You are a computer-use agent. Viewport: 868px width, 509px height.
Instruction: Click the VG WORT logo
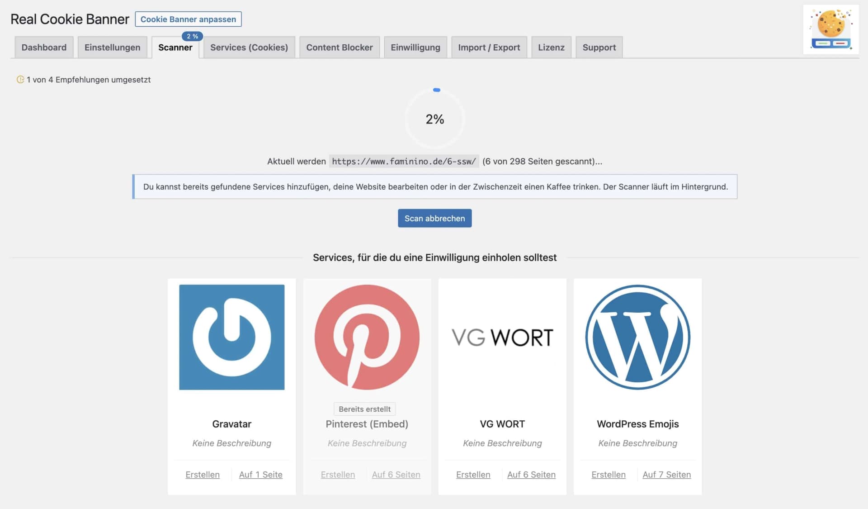pyautogui.click(x=502, y=338)
